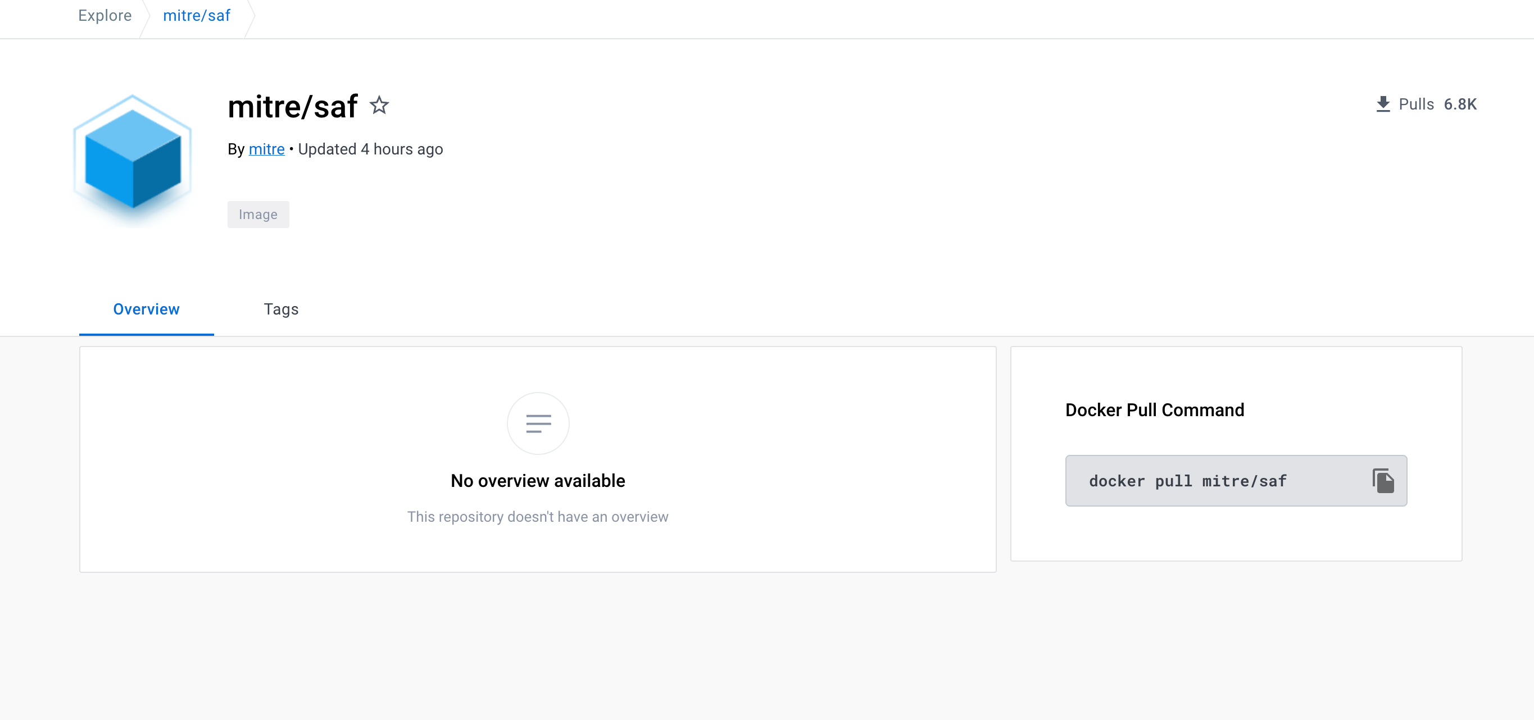Click the Updated 4 hours ago text
The width and height of the screenshot is (1534, 720).
pyautogui.click(x=370, y=149)
